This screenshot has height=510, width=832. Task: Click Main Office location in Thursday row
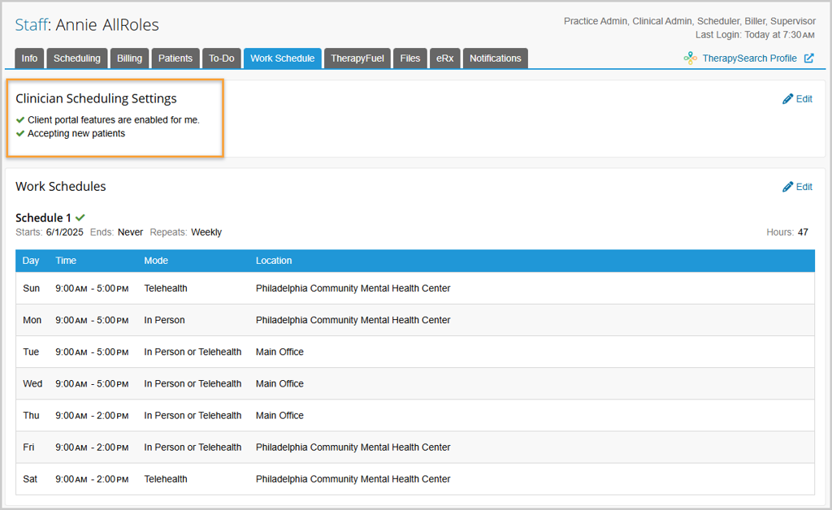pos(279,416)
